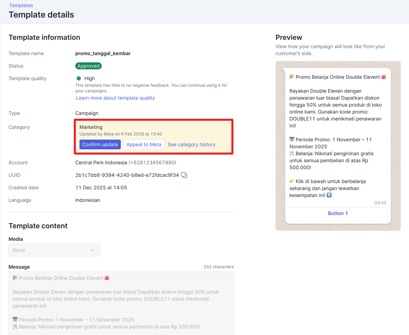Image resolution: width=409 pixels, height=335 pixels.
Task: Click the chevron arrow in Media selector
Action: (93, 250)
